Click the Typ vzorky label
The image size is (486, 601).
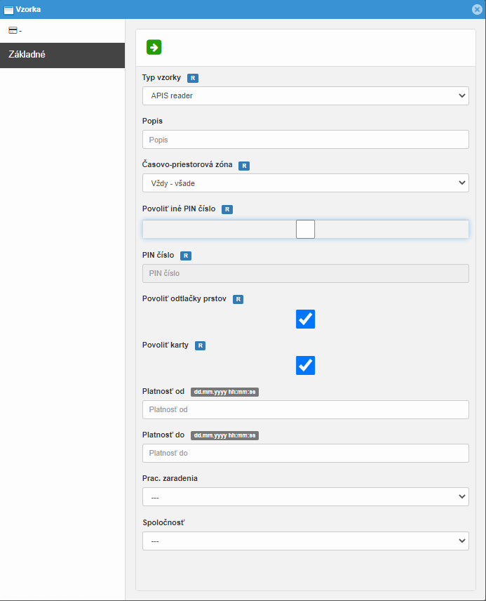tap(161, 77)
